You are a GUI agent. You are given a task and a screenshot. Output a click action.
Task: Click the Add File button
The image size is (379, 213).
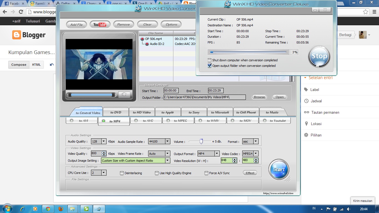(x=76, y=24)
